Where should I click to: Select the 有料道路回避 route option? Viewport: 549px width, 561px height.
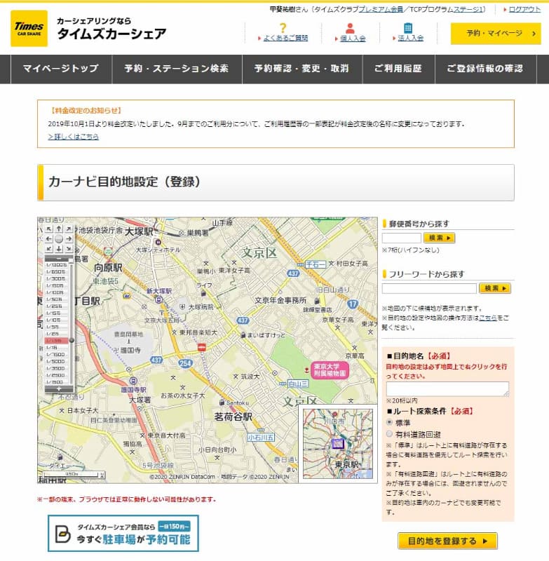click(x=389, y=434)
